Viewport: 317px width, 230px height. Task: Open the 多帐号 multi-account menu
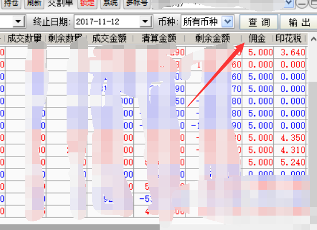pyautogui.click(x=137, y=3)
